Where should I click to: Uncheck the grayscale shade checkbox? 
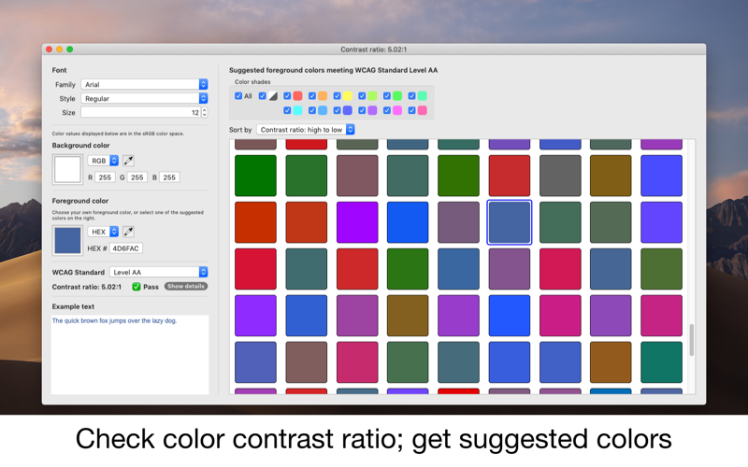pos(263,95)
